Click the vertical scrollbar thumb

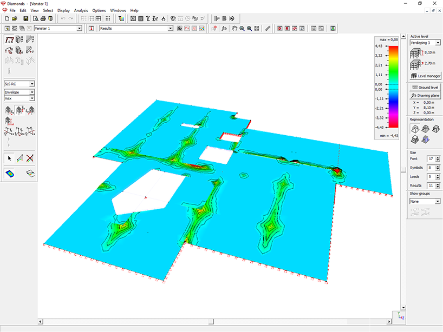click(403, 169)
